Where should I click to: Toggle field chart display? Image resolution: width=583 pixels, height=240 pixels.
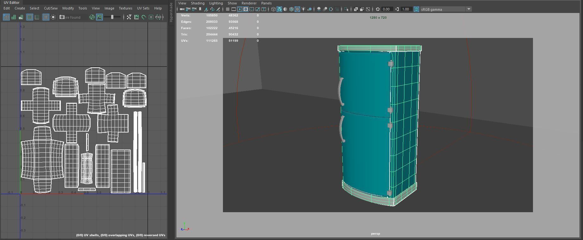pyautogui.click(x=252, y=9)
